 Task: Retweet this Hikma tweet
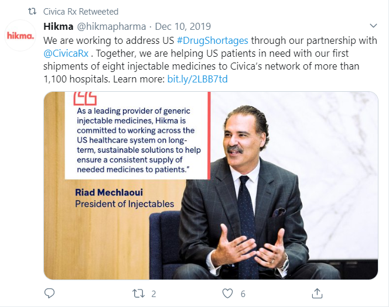pos(138,293)
